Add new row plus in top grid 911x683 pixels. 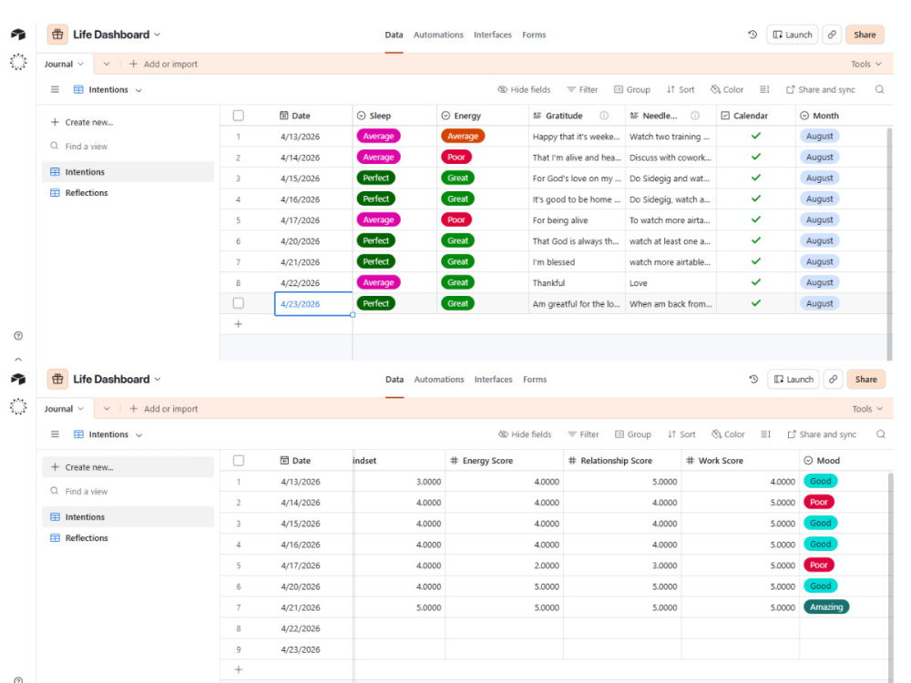[x=238, y=324]
